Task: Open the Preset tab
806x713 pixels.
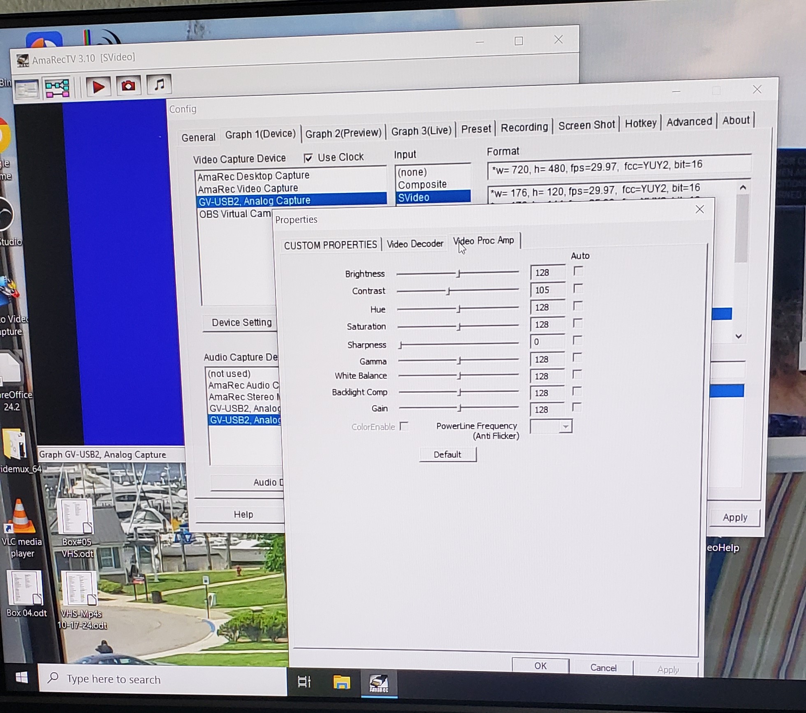Action: click(x=476, y=129)
